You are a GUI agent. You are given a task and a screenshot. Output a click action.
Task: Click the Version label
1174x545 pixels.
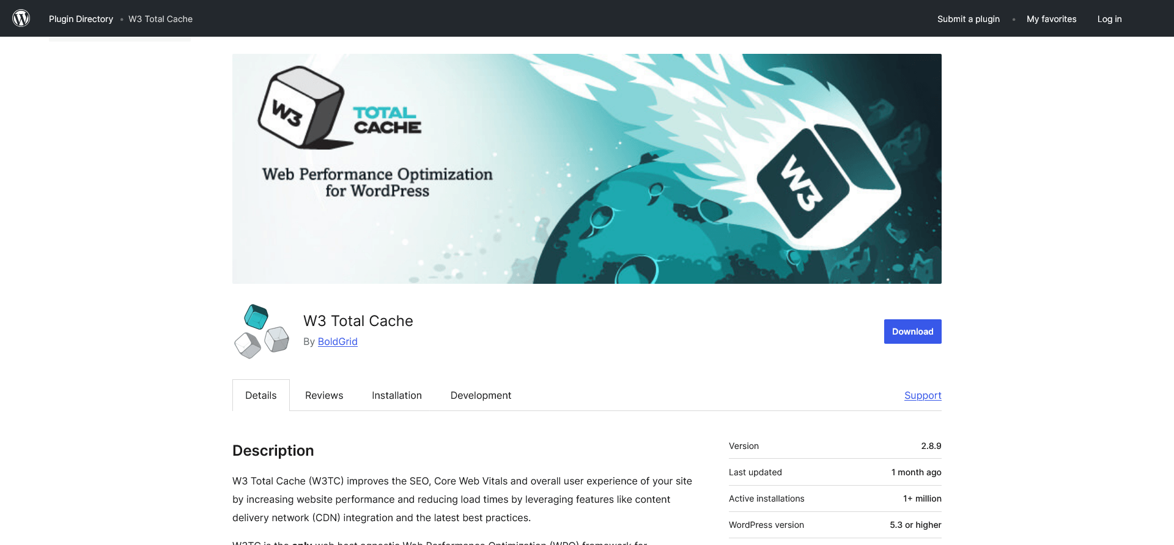(x=744, y=446)
